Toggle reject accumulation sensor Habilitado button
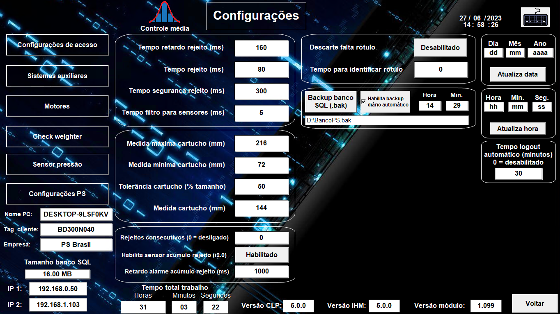Image resolution: width=560 pixels, height=314 pixels. pos(262,255)
